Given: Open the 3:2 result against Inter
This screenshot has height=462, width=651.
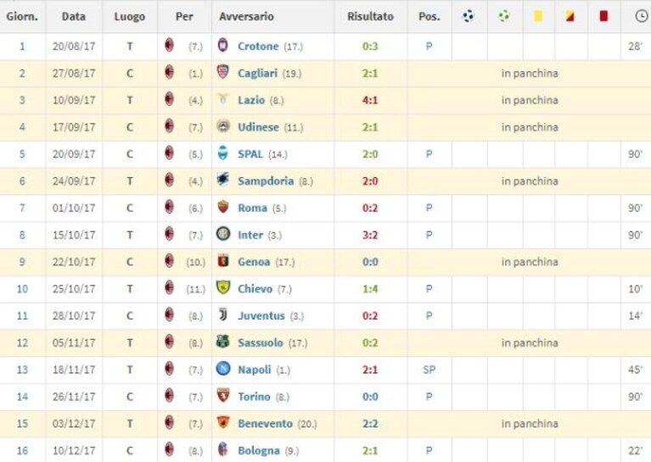Looking at the screenshot, I should coord(370,235).
